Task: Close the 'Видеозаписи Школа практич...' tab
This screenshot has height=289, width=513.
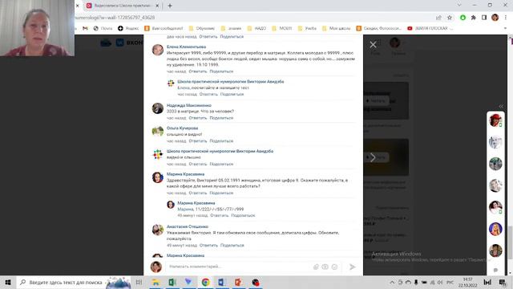Action: pyautogui.click(x=157, y=6)
